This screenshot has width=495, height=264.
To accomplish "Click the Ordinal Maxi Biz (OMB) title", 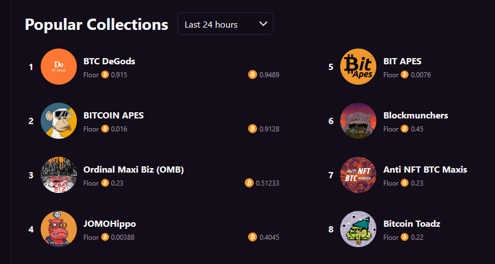I will 134,169.
